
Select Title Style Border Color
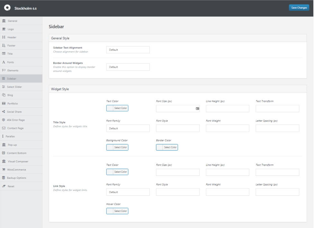(x=167, y=147)
